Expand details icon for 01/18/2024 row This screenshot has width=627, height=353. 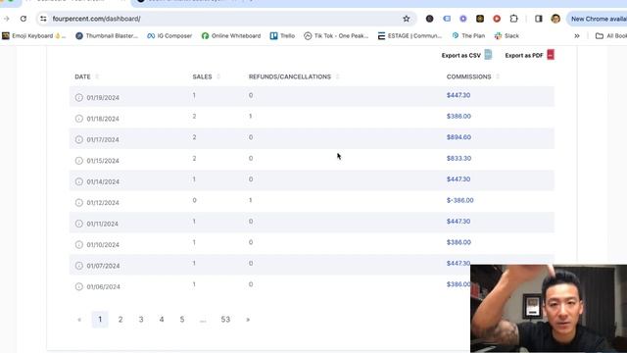[x=79, y=119]
